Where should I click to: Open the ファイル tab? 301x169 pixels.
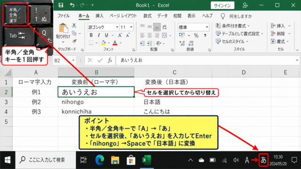63,16
